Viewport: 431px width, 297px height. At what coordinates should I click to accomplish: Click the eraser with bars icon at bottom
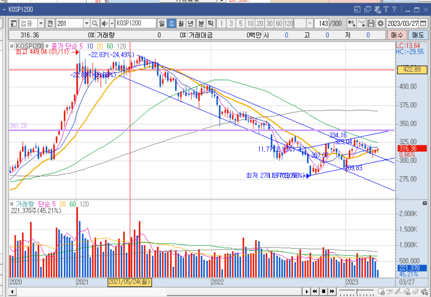point(407,291)
